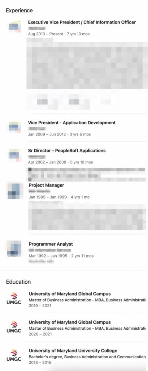Open University of Maryland Global Campus 2019 entry
Viewport: 148px width, 371px height.
70,294
